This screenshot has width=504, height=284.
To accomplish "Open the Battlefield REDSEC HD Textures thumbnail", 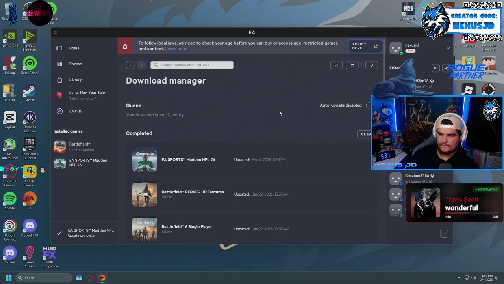I will click(145, 194).
